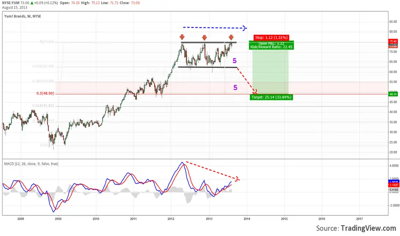
Task: Click the 20.00 price axis label
Action: (x=393, y=152)
